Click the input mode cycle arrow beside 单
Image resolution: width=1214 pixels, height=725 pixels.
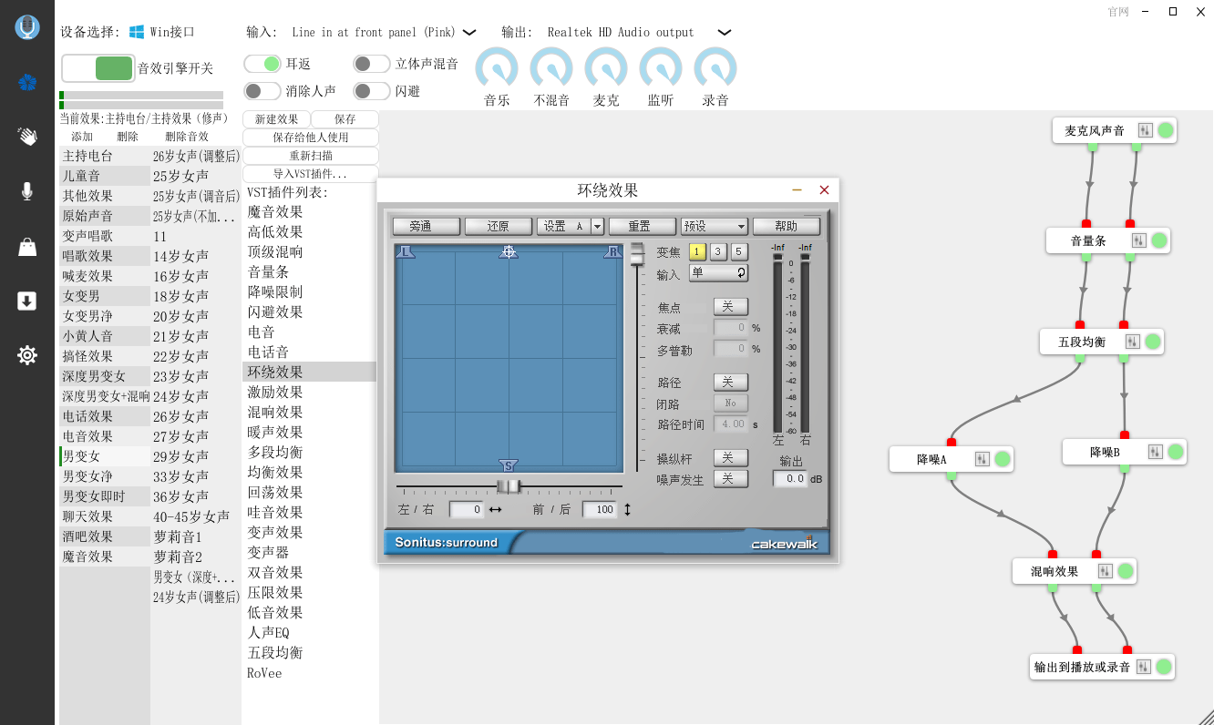click(742, 272)
